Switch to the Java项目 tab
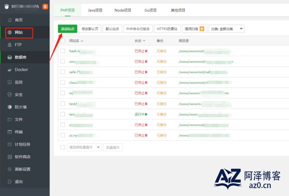Image resolution: width=289 pixels, height=196 pixels. (x=95, y=10)
